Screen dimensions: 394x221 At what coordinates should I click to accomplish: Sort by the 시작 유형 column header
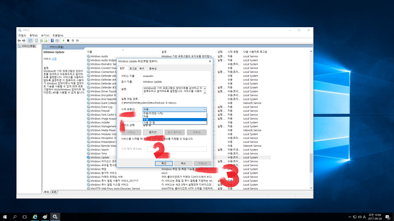[x=234, y=51]
